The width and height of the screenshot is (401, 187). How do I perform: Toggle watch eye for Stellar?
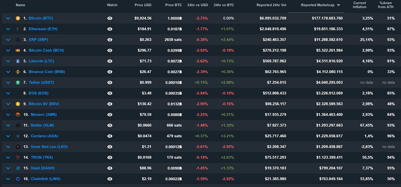click(x=110, y=125)
